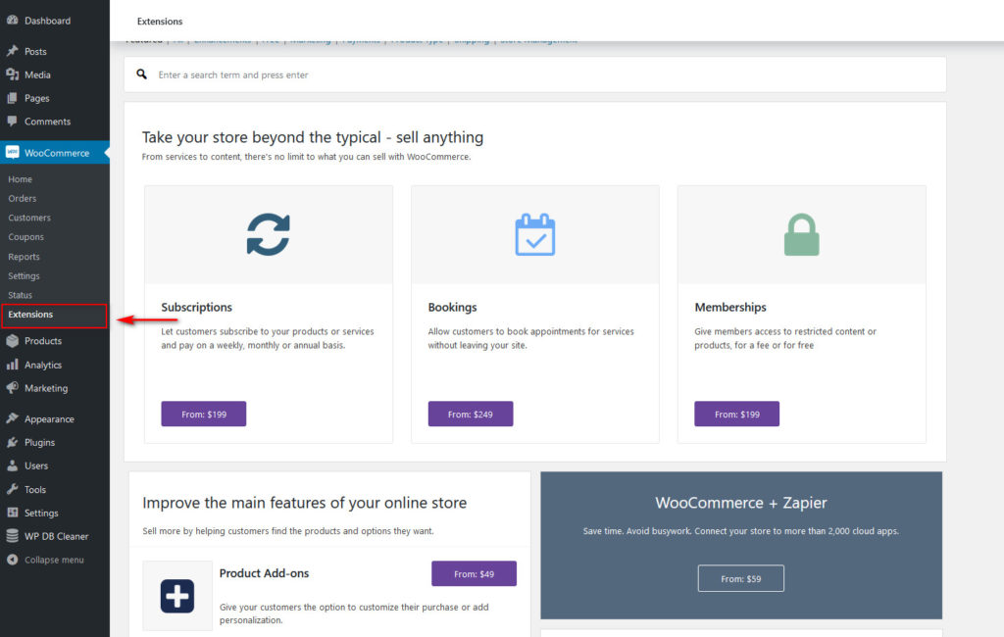Click the WooCommerce + Zapier heading

[741, 503]
